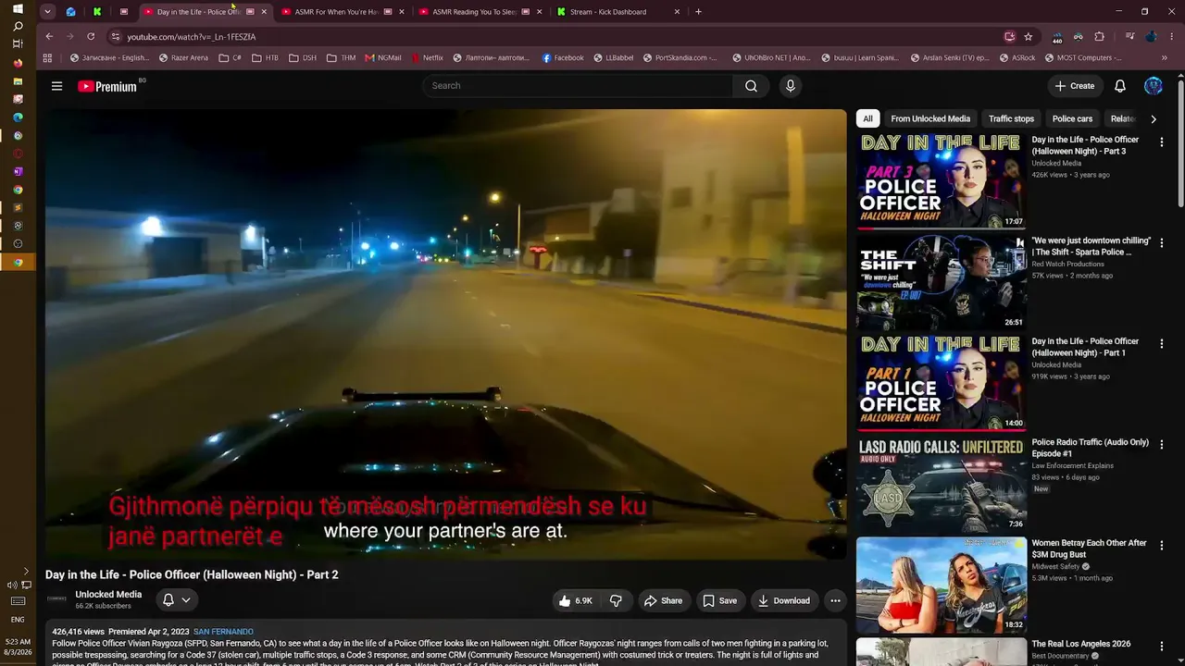Open the YouTube account avatar menu

(x=1154, y=86)
